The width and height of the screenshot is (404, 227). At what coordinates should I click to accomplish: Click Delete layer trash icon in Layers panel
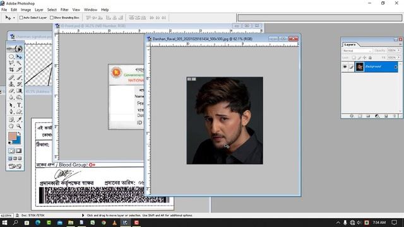pyautogui.click(x=395, y=116)
